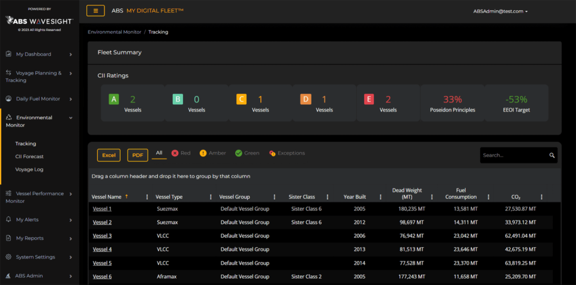576x285 pixels.
Task: Export the table with the PDF button
Action: pyautogui.click(x=138, y=155)
